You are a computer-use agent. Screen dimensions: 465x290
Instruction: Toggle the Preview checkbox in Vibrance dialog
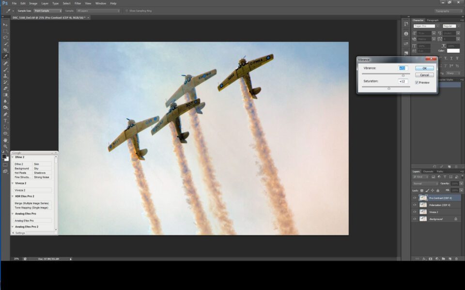pos(417,83)
